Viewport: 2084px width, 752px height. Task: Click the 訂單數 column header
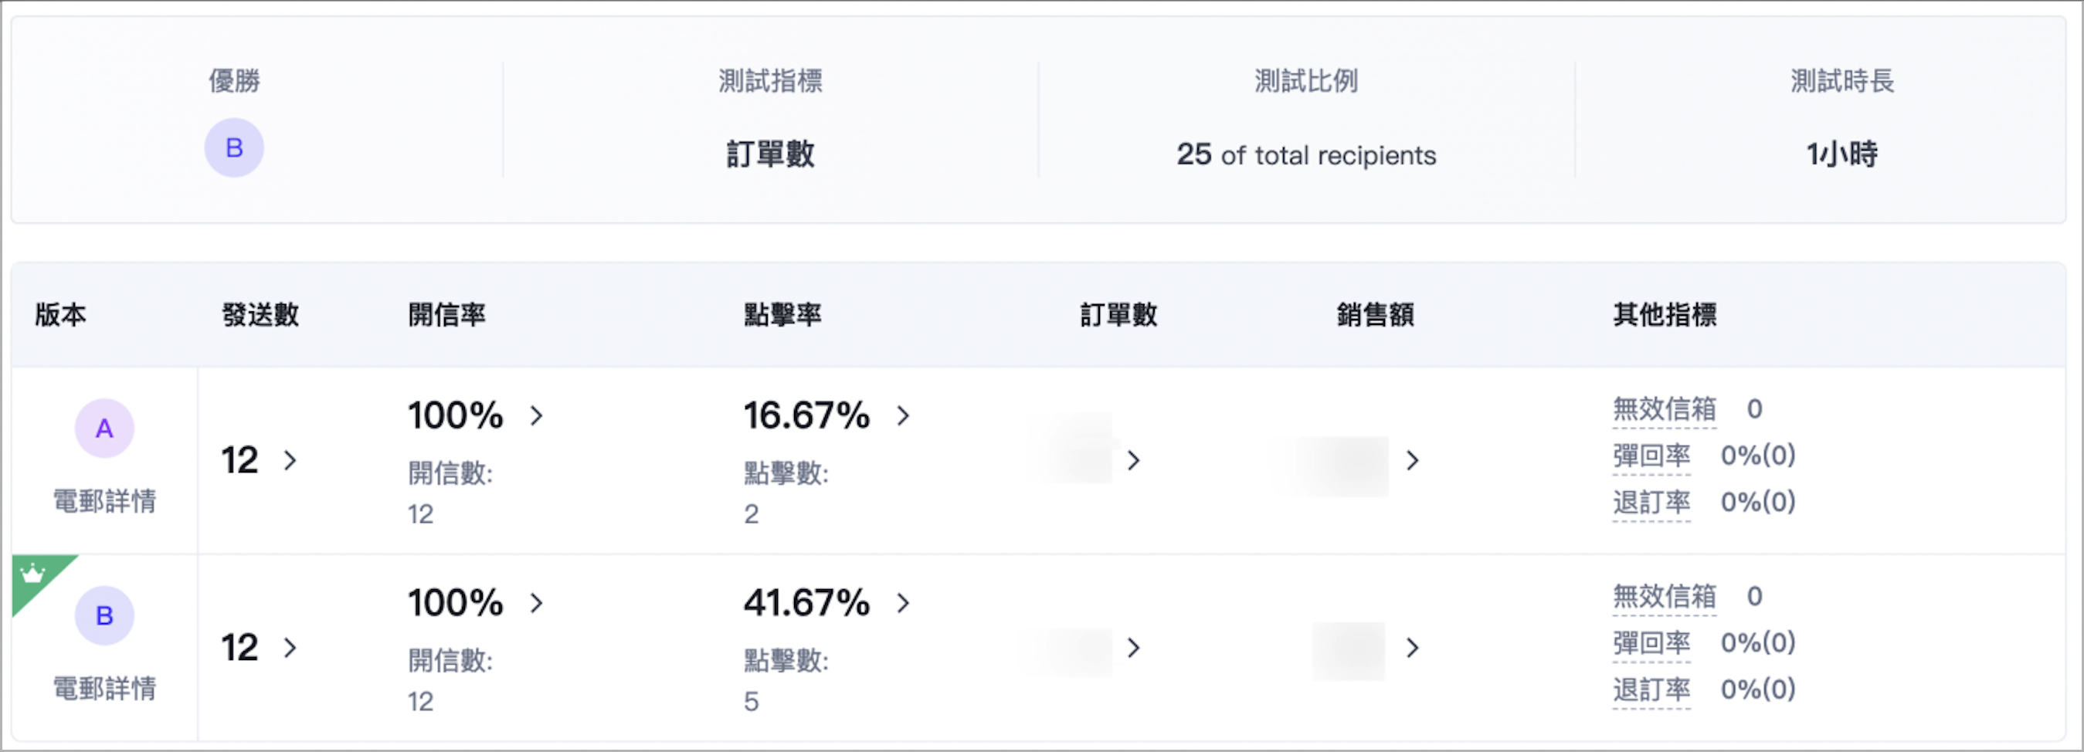[1118, 314]
